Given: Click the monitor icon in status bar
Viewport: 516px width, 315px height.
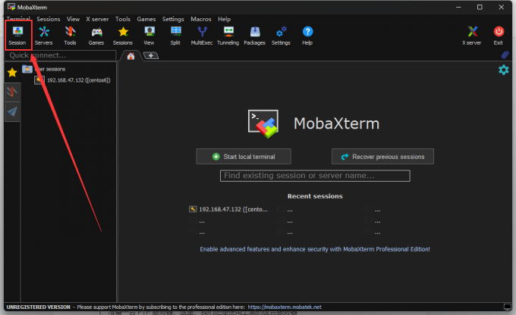Looking at the screenshot, I should point(508,307).
